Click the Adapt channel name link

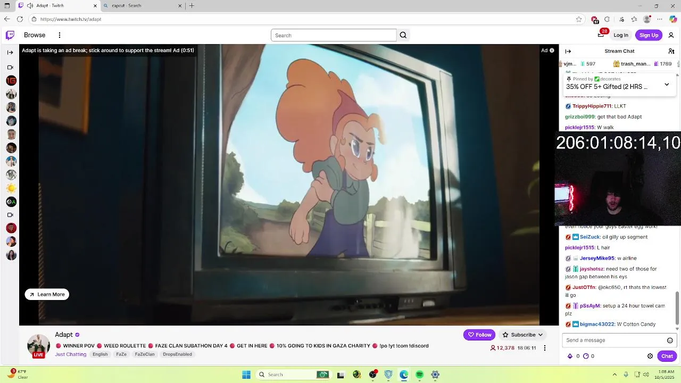64,335
